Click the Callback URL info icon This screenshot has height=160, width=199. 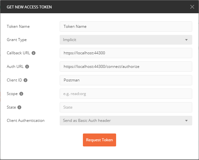click(x=34, y=53)
